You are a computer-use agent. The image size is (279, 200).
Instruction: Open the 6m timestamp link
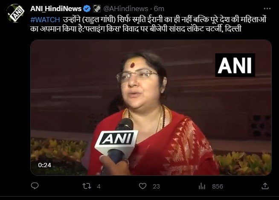point(159,9)
